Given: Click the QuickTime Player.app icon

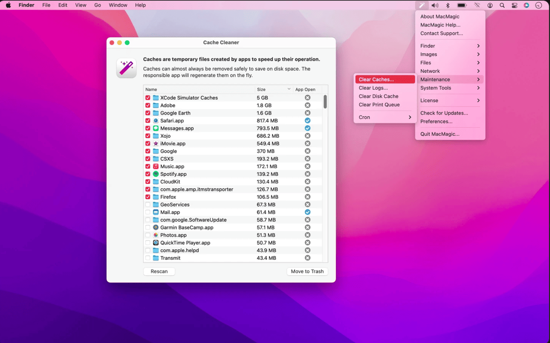Looking at the screenshot, I should pos(156,243).
